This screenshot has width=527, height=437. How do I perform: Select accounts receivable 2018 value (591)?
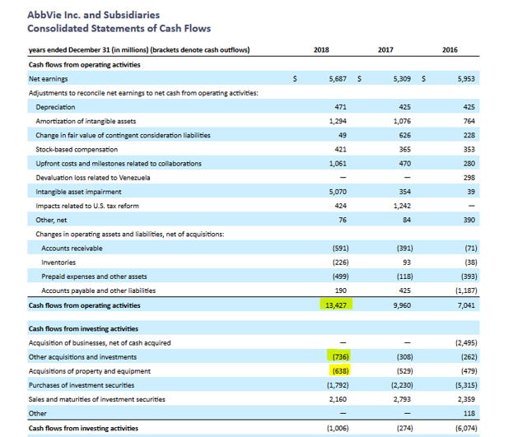point(340,248)
